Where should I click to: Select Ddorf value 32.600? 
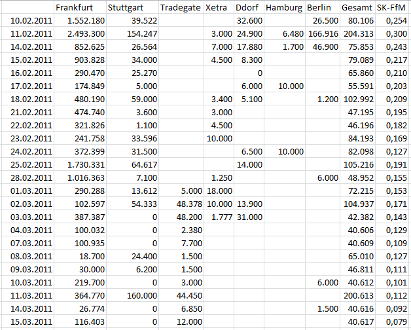[249, 20]
